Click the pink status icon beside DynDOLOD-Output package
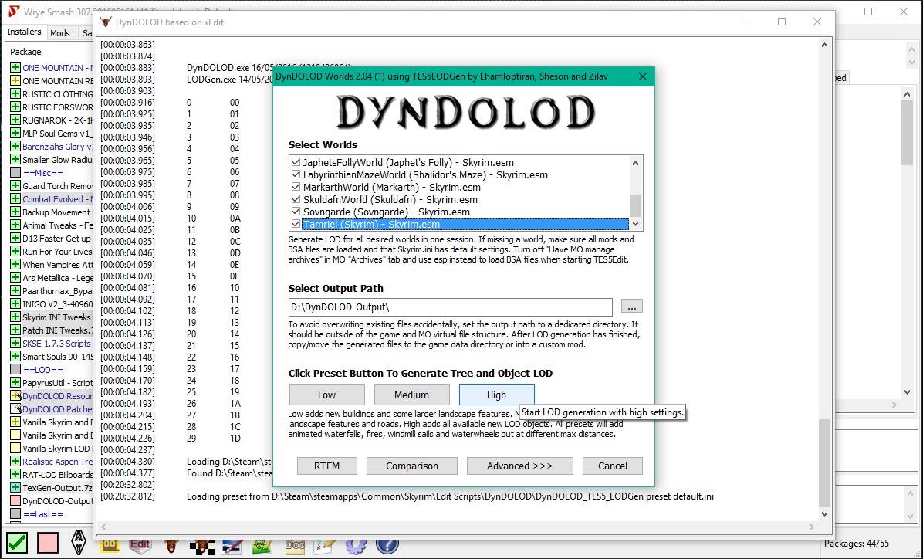 (x=15, y=500)
